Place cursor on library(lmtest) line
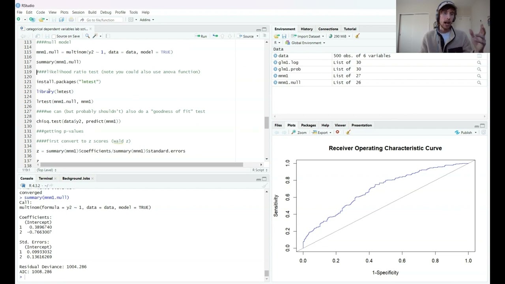The image size is (505, 284). 55,92
